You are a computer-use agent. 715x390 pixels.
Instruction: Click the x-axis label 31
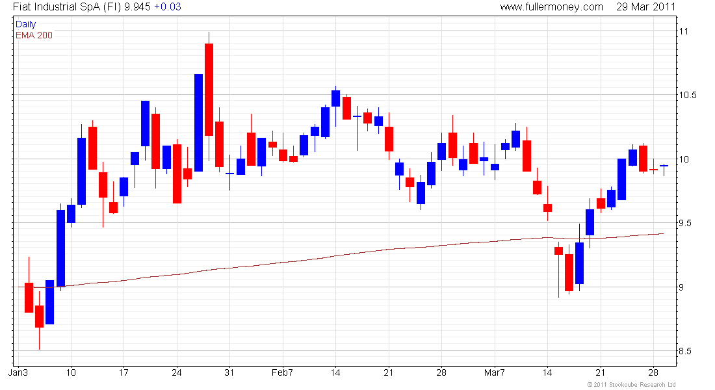[x=229, y=372]
